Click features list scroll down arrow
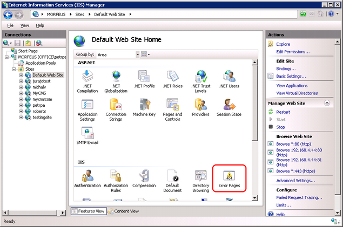The height and width of the screenshot is (227, 343). [254, 198]
